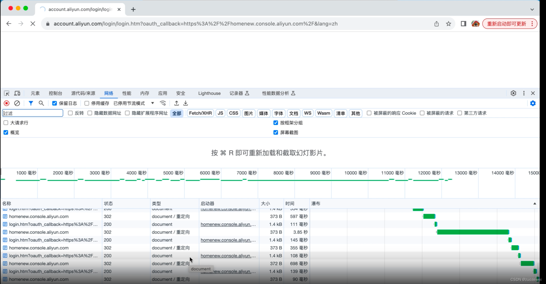Bookmark this page with the star

pyautogui.click(x=449, y=24)
